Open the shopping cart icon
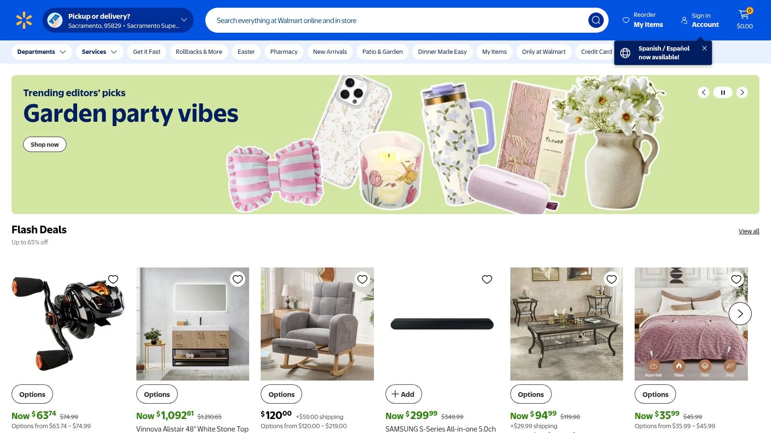Viewport: 771px width, 433px height. 744,15
